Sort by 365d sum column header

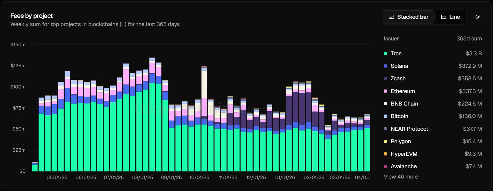click(469, 39)
